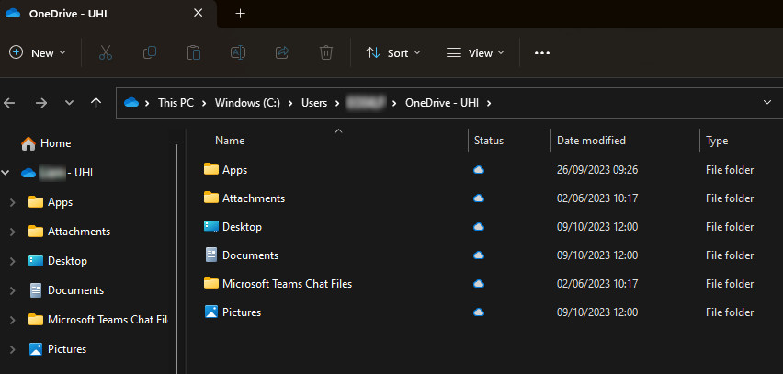Open the See more ellipsis menu
783x374 pixels.
(x=541, y=53)
